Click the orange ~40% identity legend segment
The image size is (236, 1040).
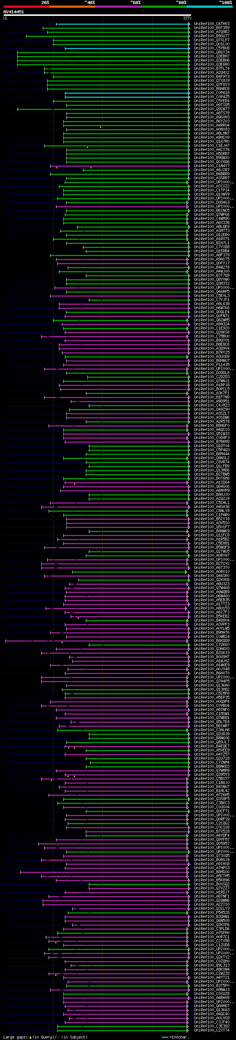(72, 7)
